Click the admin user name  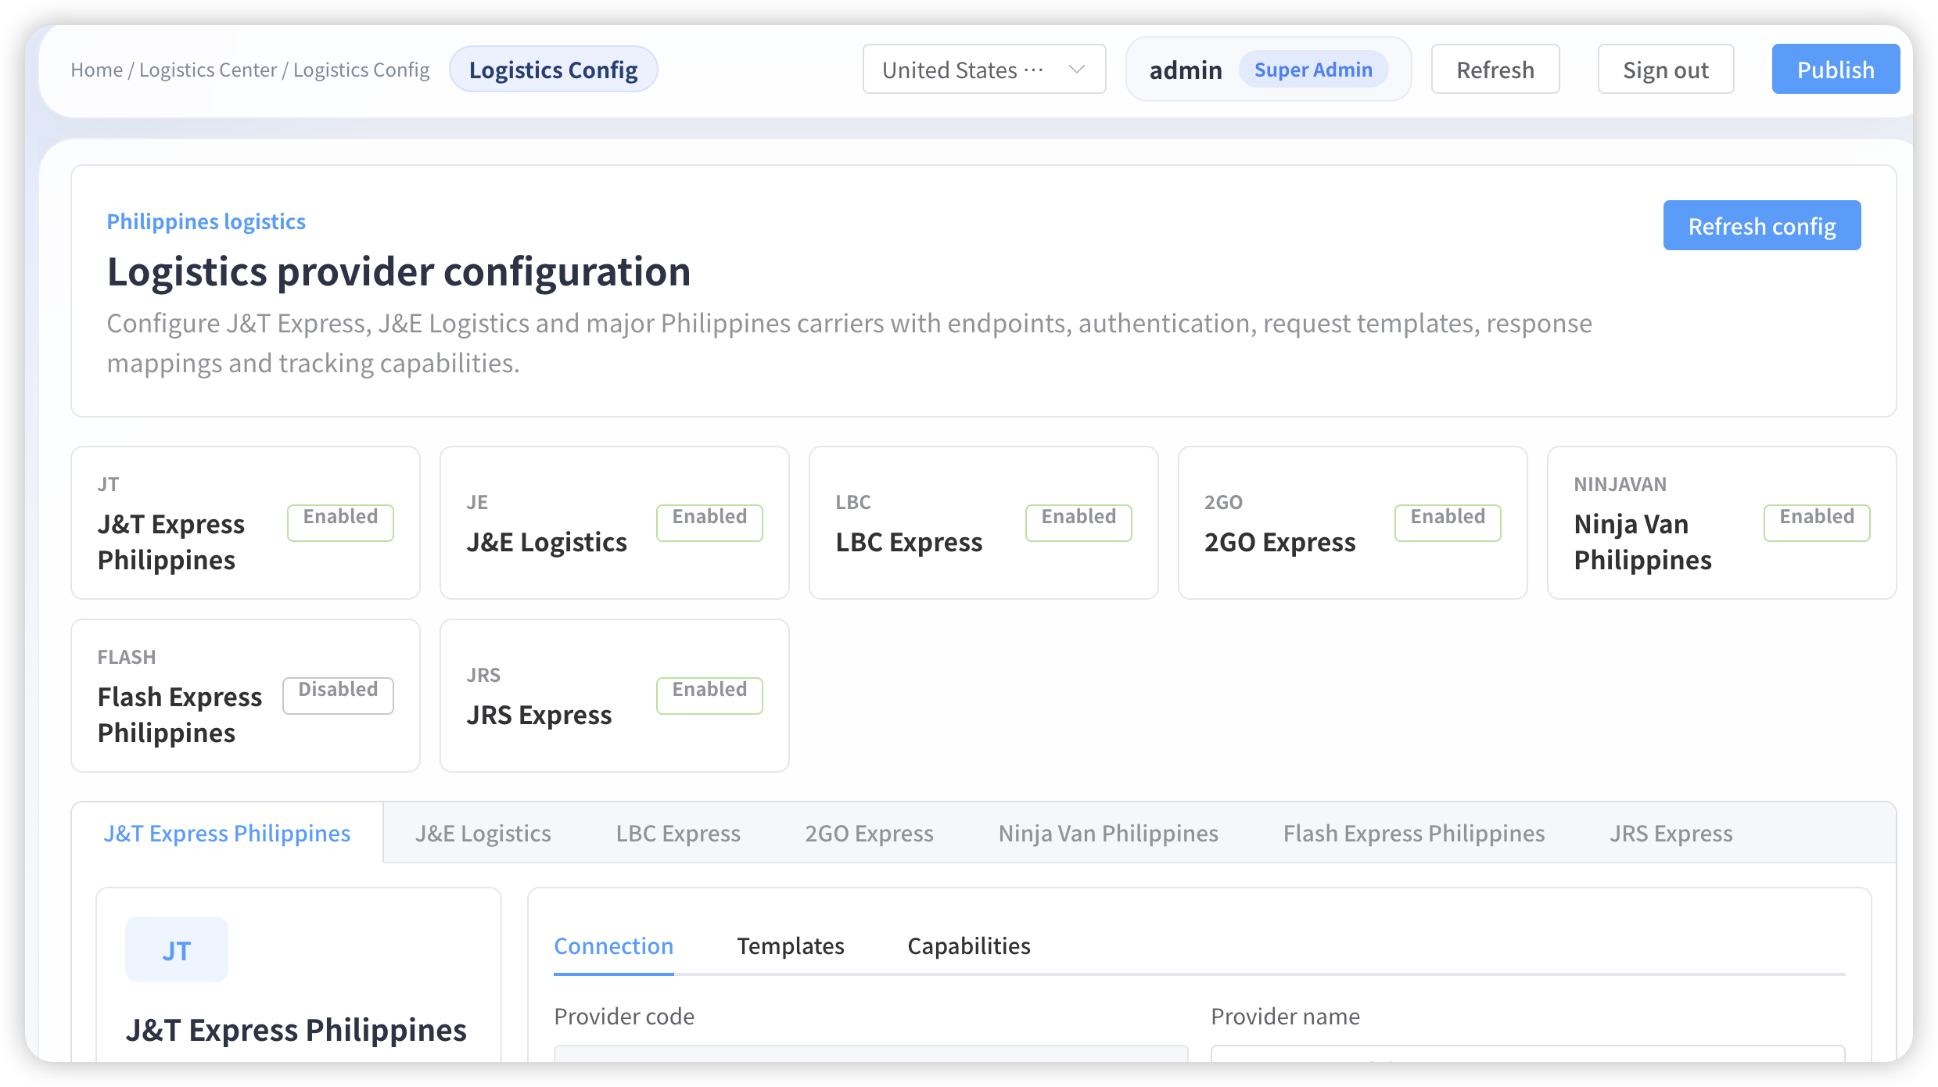pyautogui.click(x=1186, y=70)
